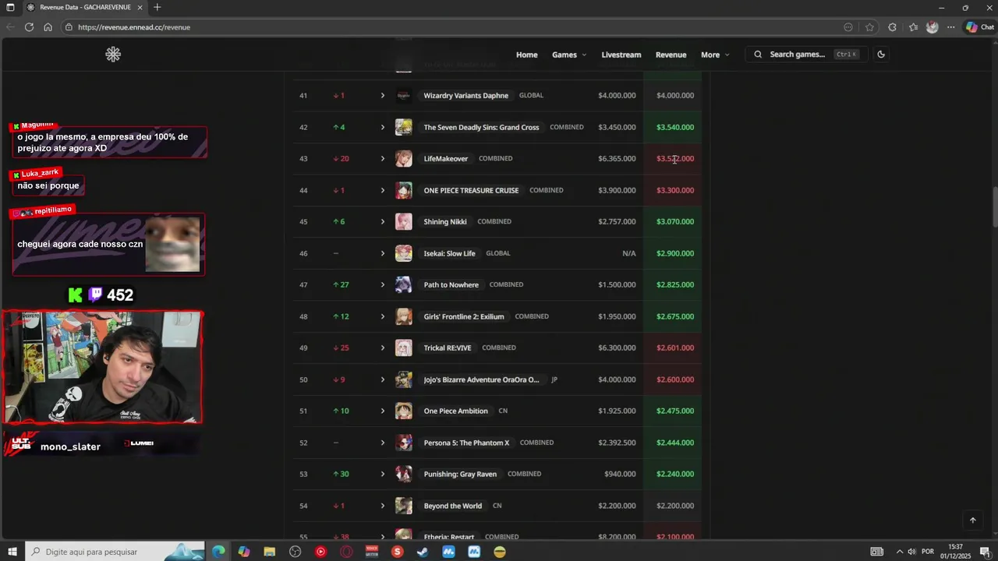Open the Windows notification center

[986, 552]
